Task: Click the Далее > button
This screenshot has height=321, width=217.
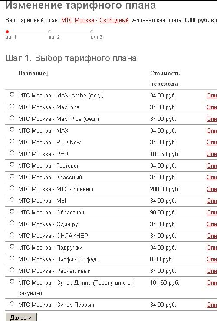Action: [21, 317]
